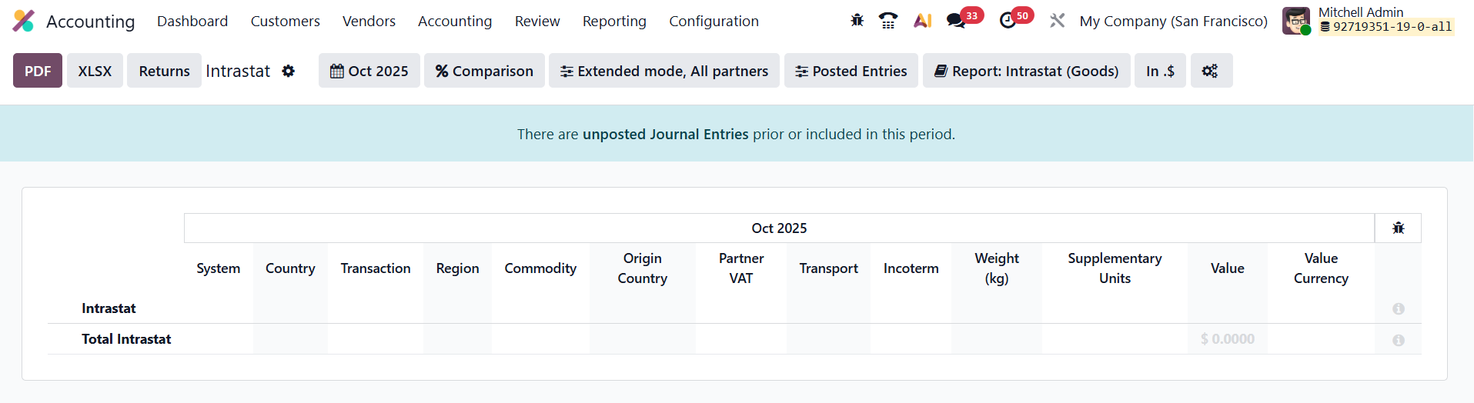Expand the Posted Entries filter
Viewport: 1474px width, 403px height.
pyautogui.click(x=851, y=71)
